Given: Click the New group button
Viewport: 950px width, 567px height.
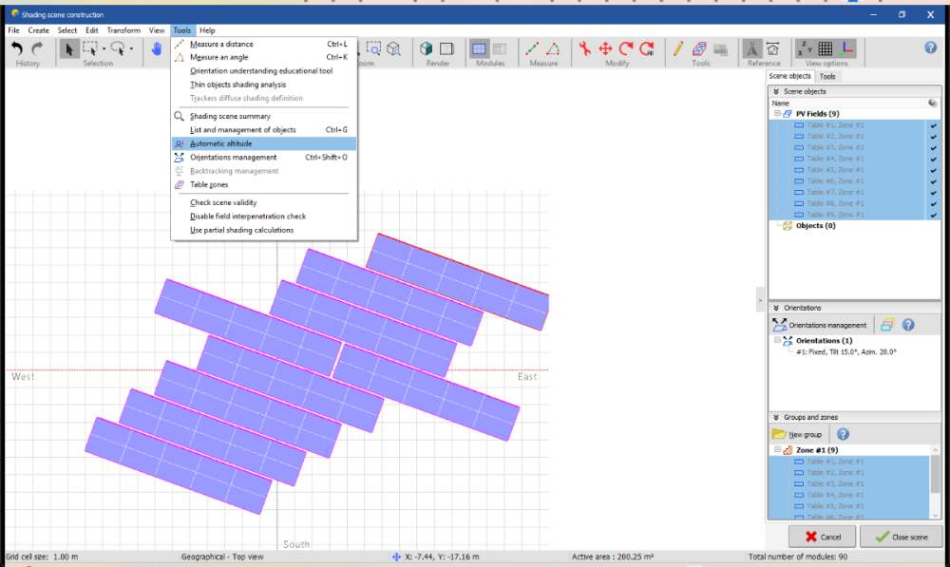Looking at the screenshot, I should coord(798,434).
